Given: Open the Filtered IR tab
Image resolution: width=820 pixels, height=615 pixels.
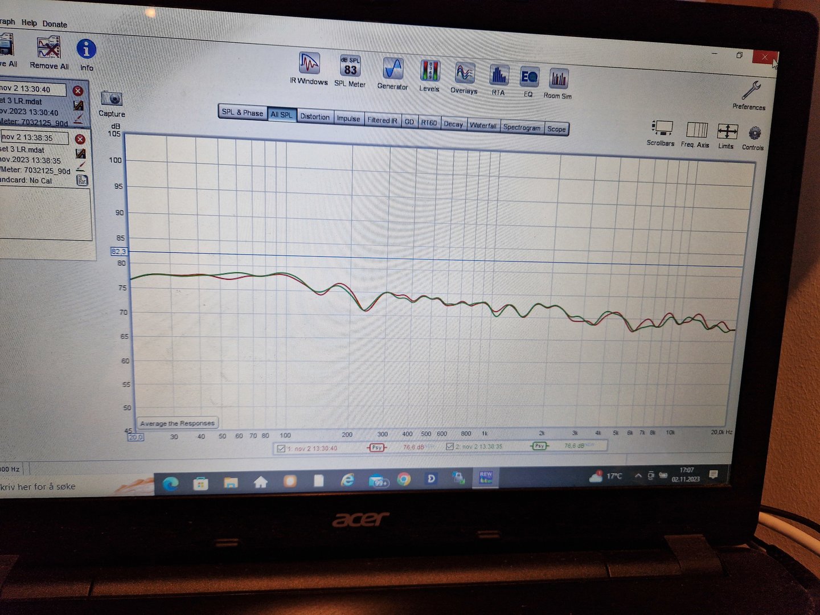Looking at the screenshot, I should pos(382,120).
